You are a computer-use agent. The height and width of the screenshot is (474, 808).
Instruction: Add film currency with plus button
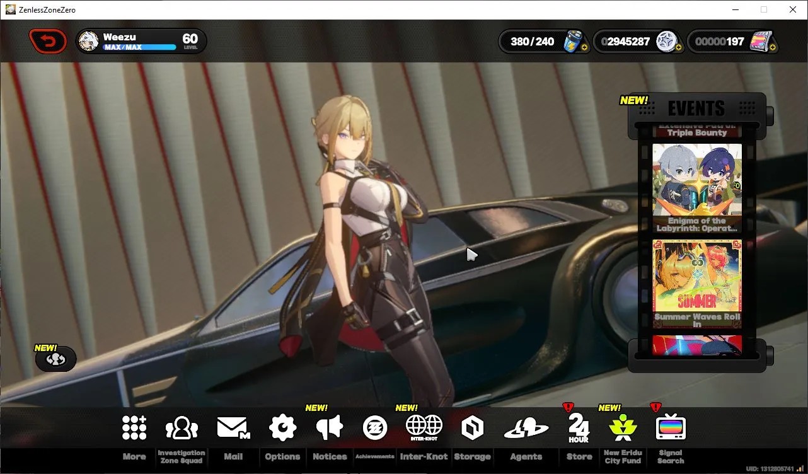pyautogui.click(x=773, y=47)
